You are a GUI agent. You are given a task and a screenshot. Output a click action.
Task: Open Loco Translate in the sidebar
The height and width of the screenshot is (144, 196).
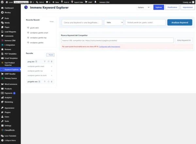10,136
